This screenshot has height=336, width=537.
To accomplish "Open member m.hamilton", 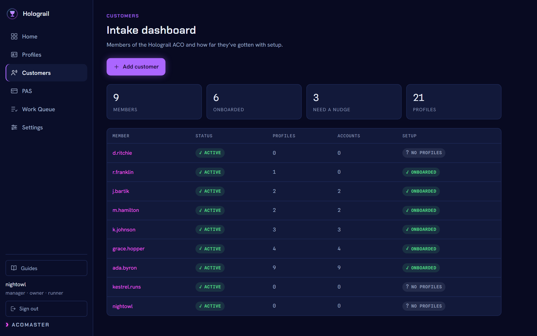I will [126, 210].
